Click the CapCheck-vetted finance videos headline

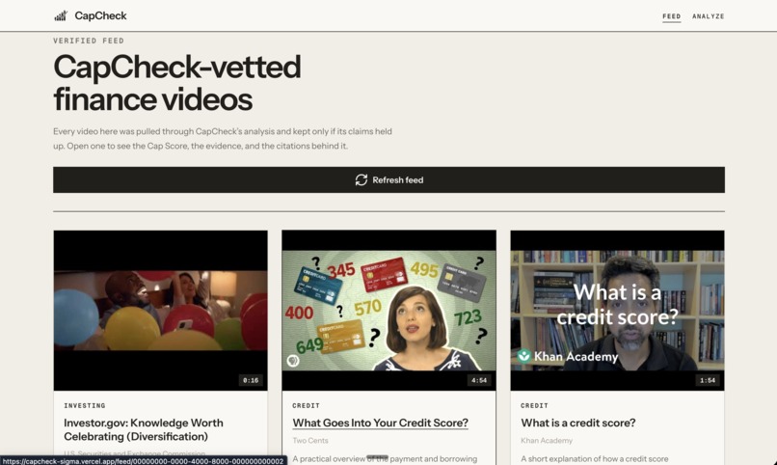click(x=177, y=83)
